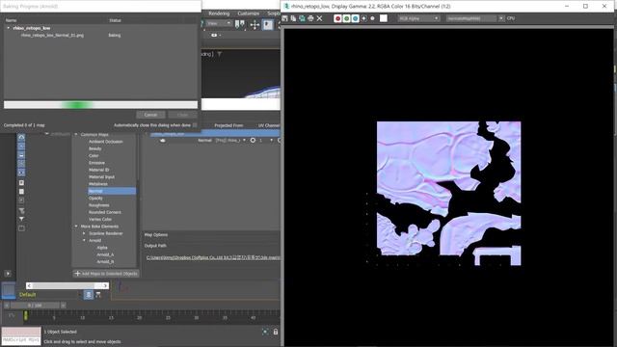Click the viewport filter funnel icon
Viewport: 617px width, 347px height.
point(219,54)
